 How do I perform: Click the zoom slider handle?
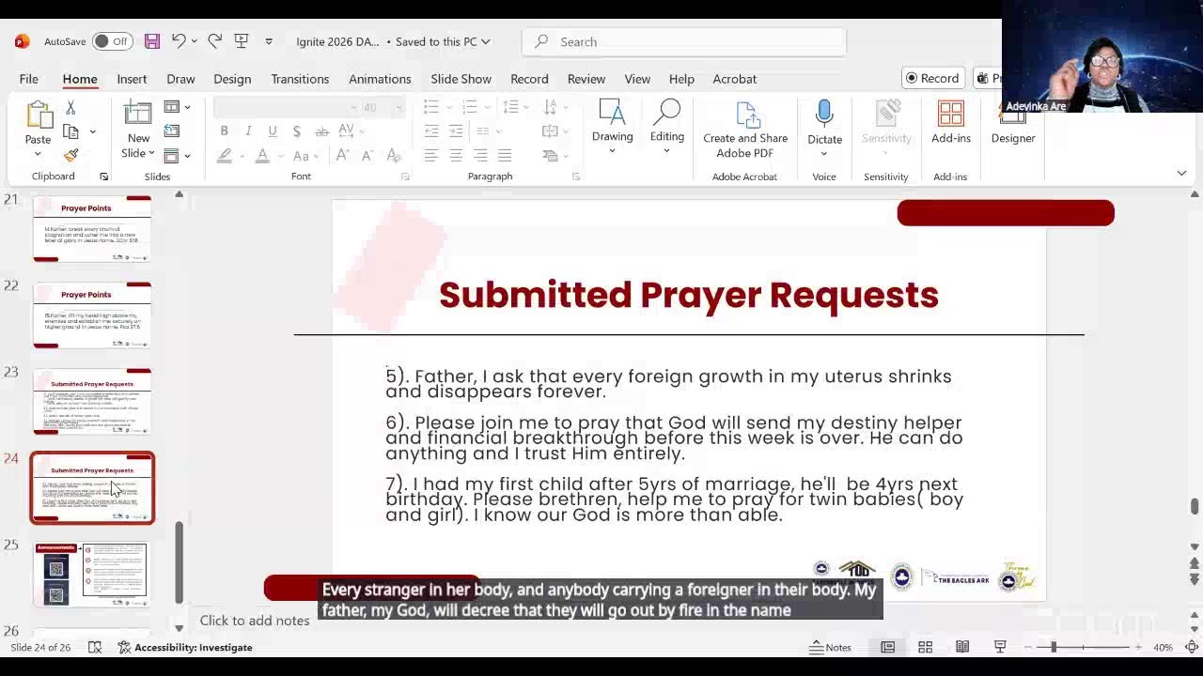click(1054, 647)
